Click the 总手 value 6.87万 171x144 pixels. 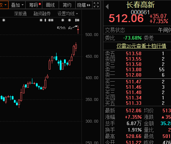point(134,123)
